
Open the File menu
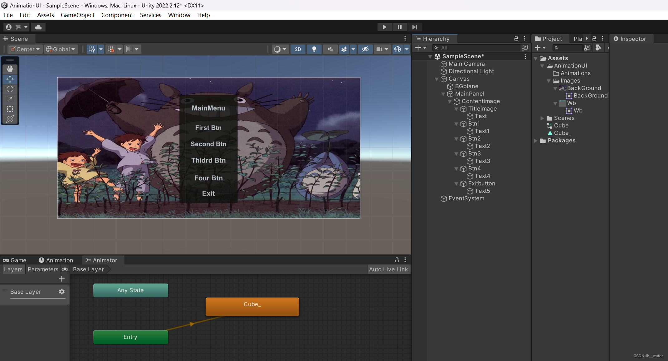[8, 15]
